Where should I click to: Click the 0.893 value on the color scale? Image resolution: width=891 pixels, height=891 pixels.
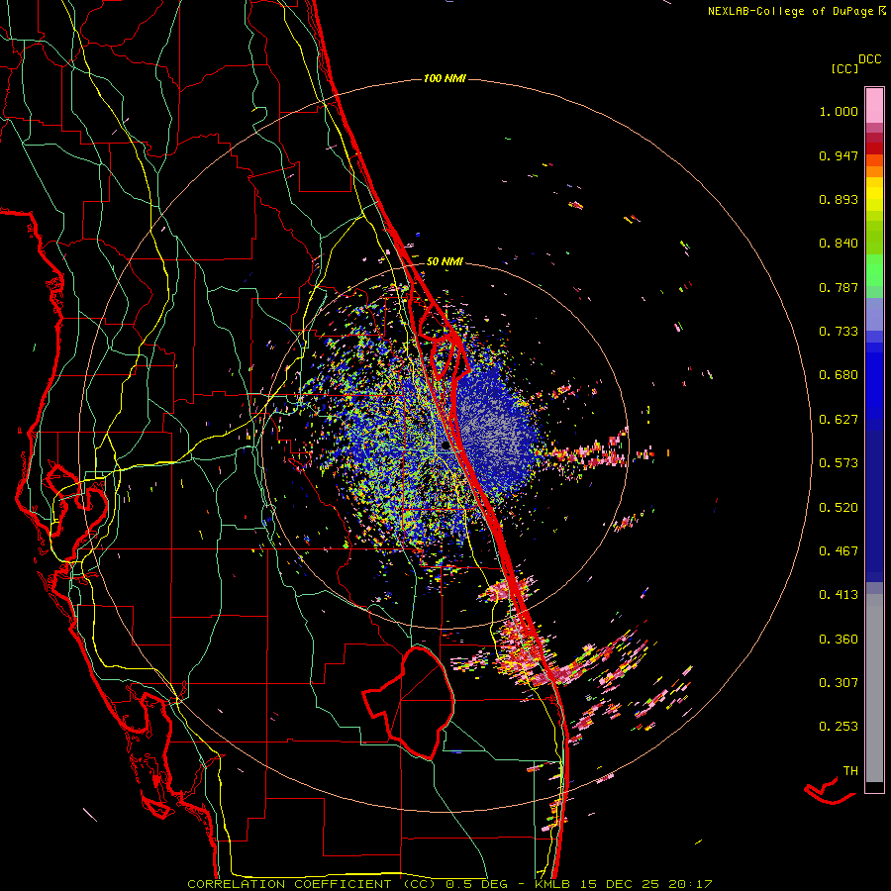tap(839, 199)
